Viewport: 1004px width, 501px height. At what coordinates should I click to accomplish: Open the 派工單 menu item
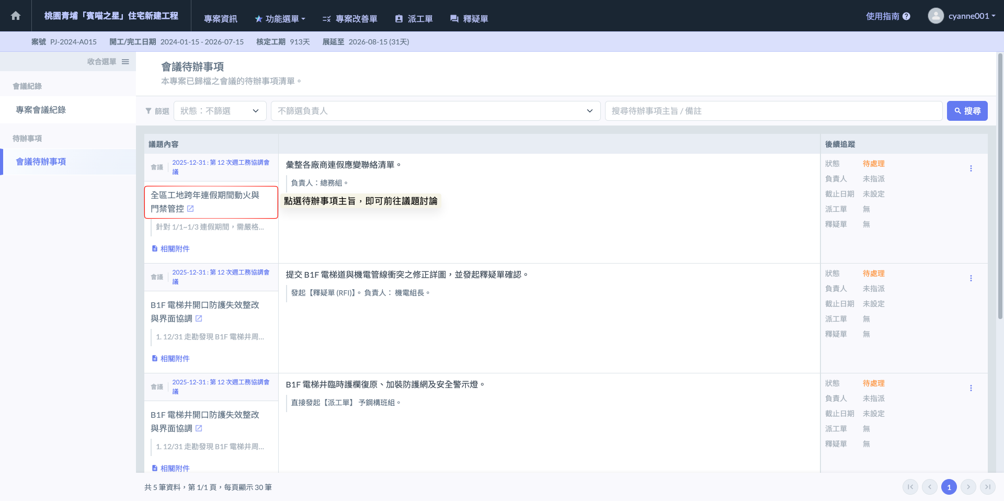(414, 19)
